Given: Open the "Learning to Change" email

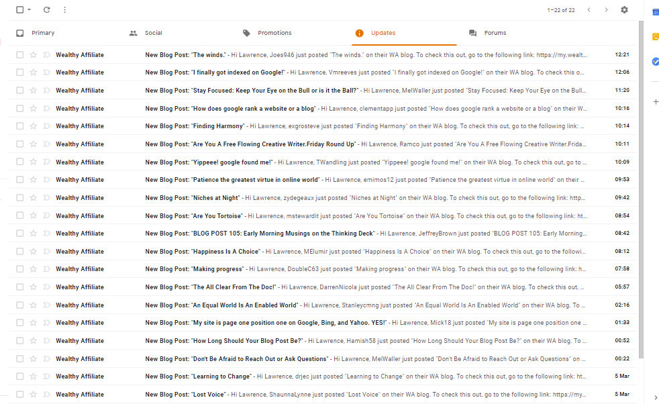Looking at the screenshot, I should [323, 376].
